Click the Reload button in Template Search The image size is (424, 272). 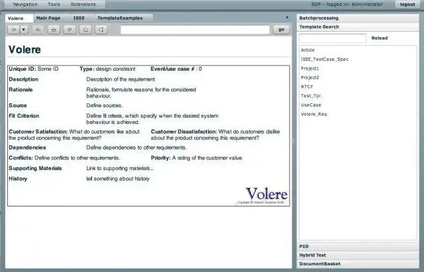click(x=380, y=38)
